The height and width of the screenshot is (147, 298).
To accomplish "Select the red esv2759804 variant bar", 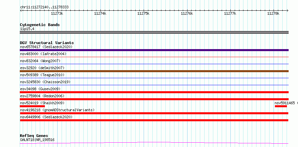I will coord(154,99).
